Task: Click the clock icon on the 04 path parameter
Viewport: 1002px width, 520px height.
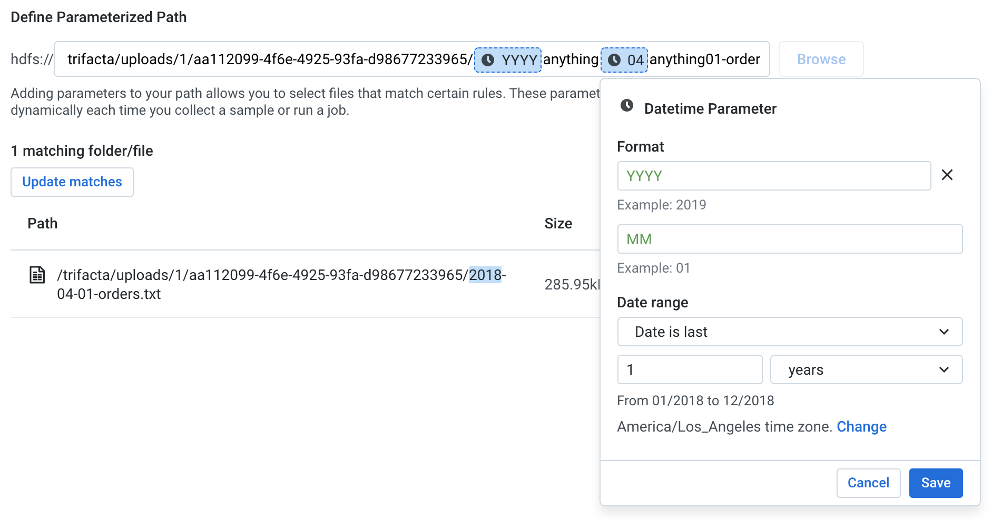Action: 615,59
